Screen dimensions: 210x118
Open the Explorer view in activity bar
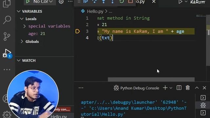pos(7,4)
